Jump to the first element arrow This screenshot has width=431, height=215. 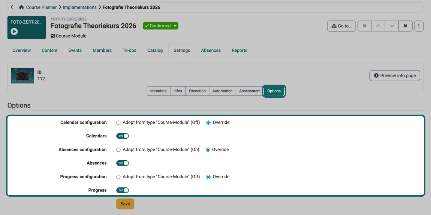pyautogui.click(x=365, y=26)
